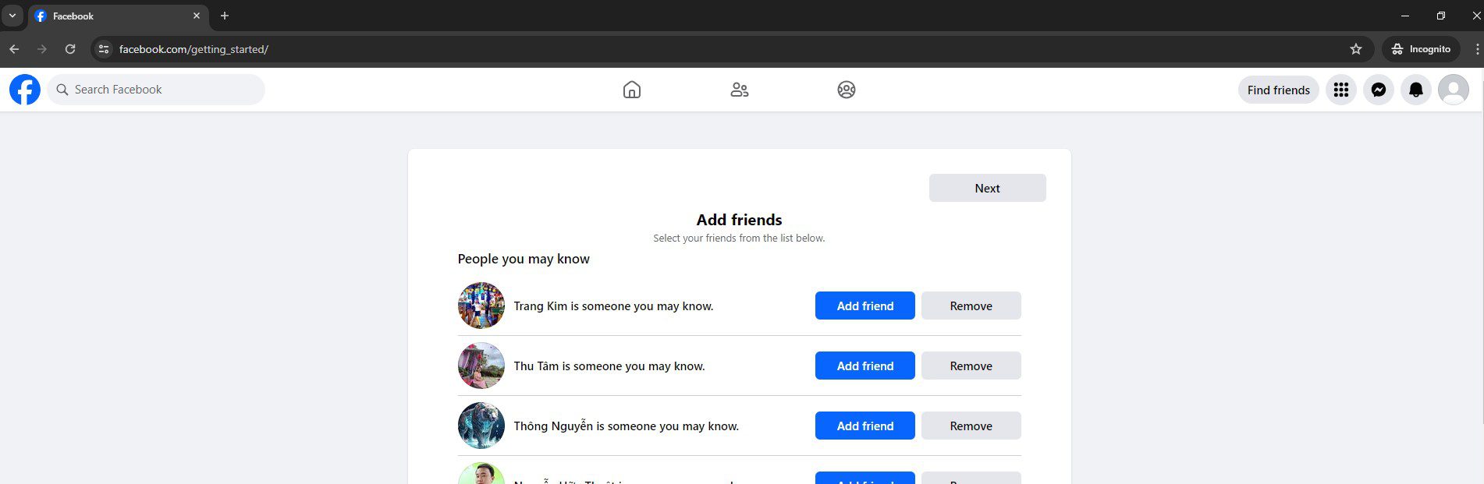Close the Facebook browser tab

click(x=197, y=16)
